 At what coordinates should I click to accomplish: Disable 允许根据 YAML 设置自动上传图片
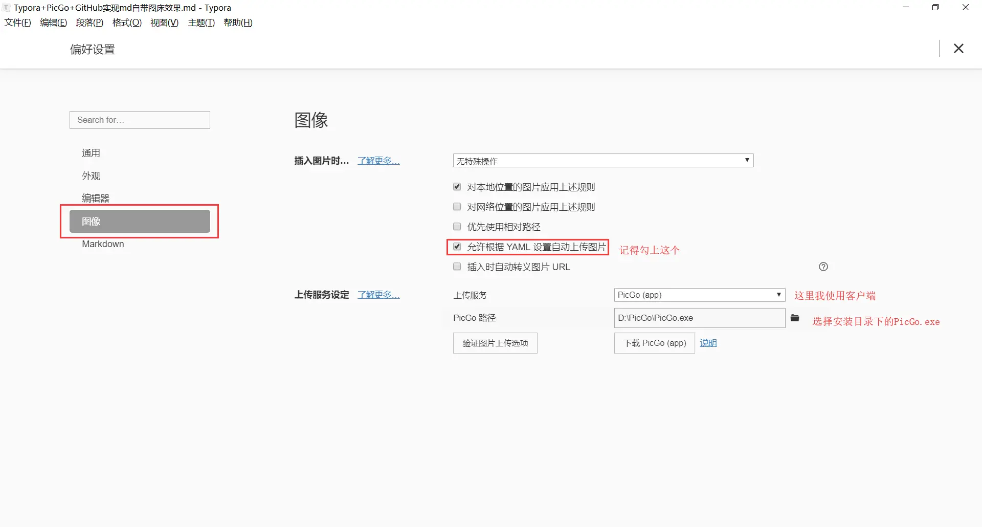point(457,247)
